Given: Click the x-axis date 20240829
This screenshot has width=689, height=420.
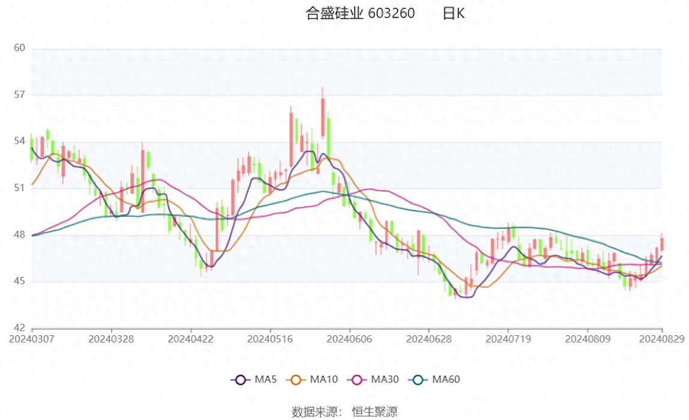Looking at the screenshot, I should (662, 339).
